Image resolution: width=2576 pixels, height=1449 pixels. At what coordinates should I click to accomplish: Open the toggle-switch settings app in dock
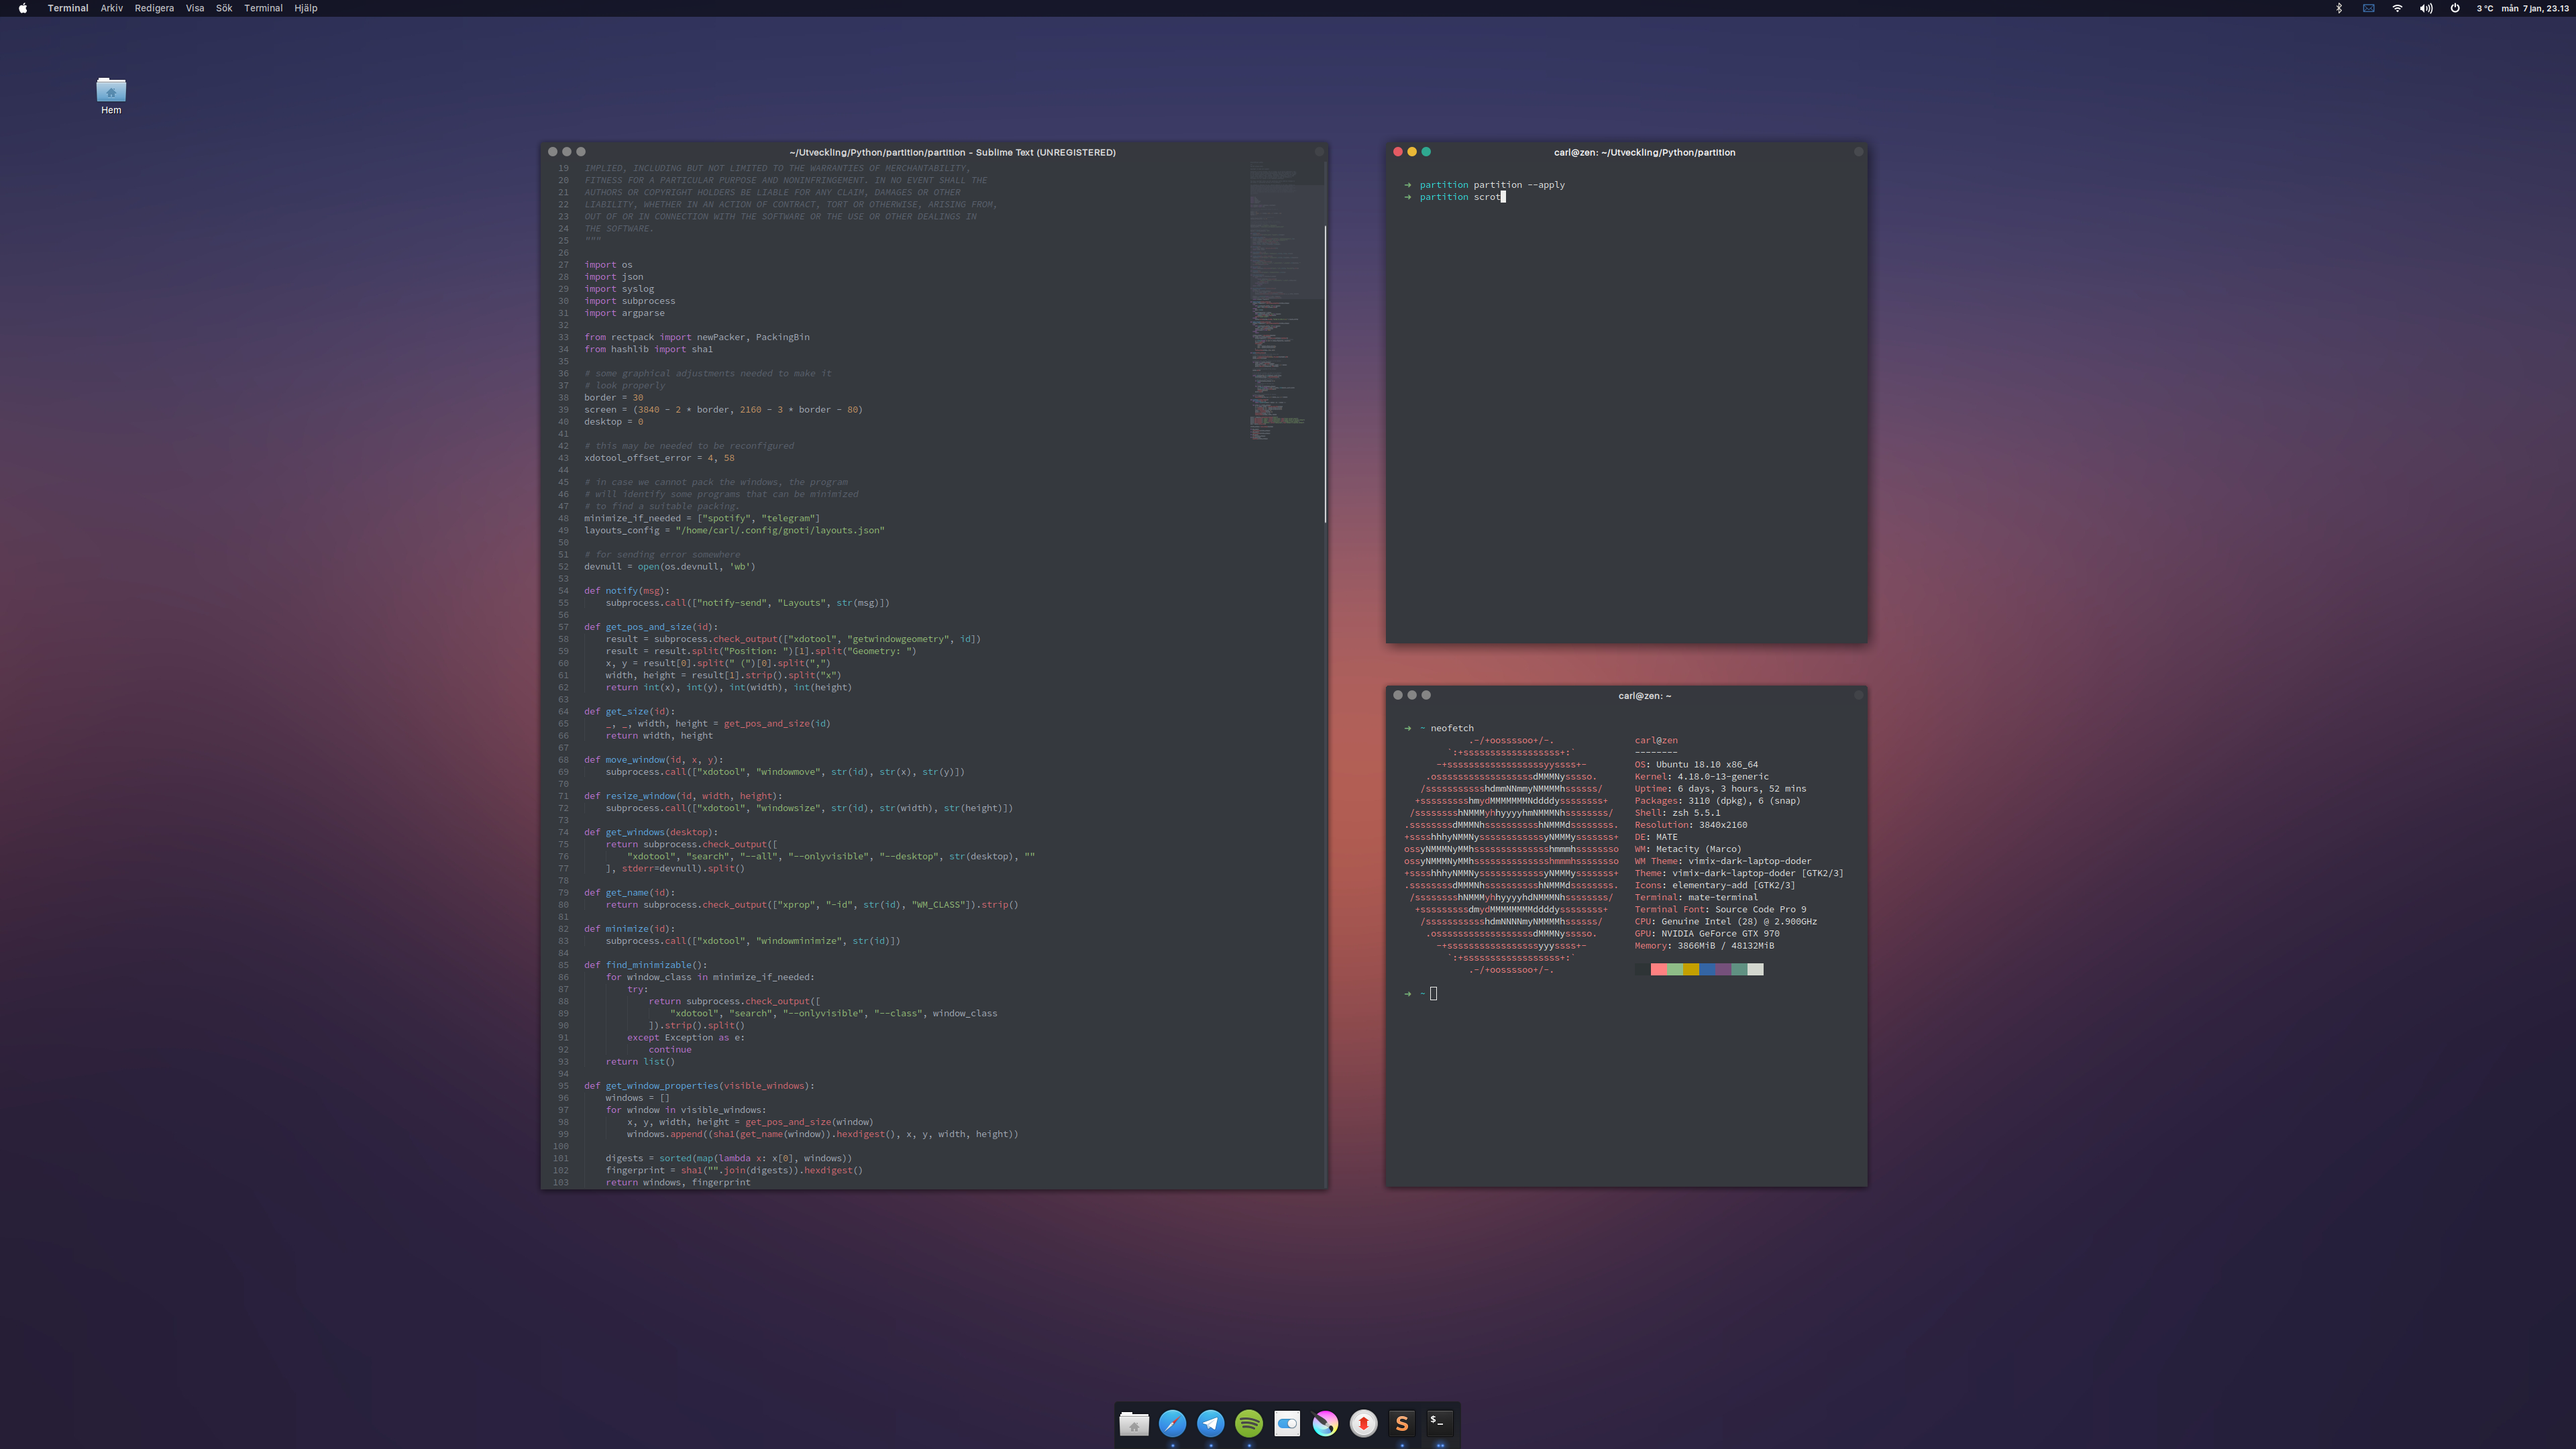[x=1287, y=1423]
